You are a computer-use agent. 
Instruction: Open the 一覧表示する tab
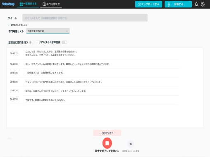tap(28, 4)
